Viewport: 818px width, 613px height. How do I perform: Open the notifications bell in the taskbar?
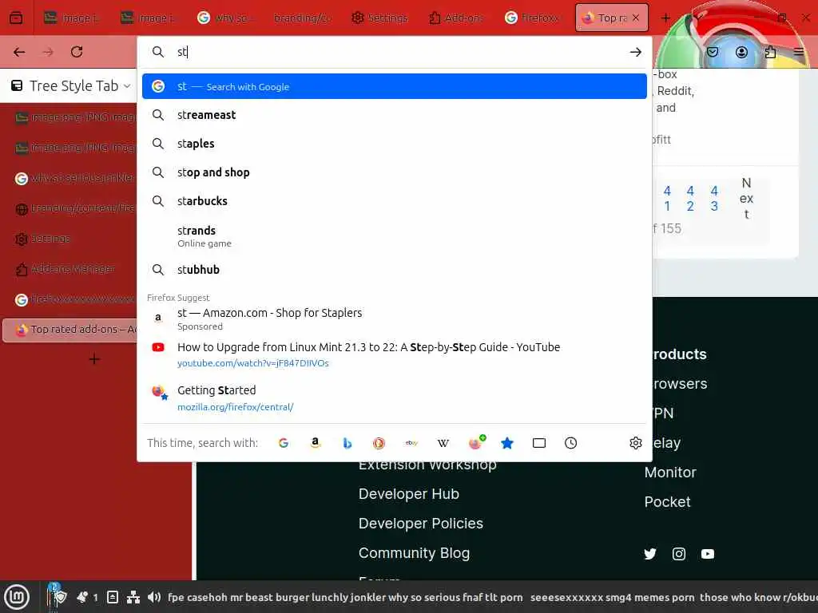point(82,597)
